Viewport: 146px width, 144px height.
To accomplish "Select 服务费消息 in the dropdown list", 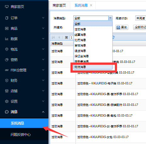I will (93, 61).
